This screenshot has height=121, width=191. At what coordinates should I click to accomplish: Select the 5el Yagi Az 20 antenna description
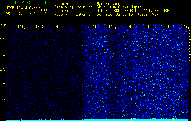[x=128, y=15]
